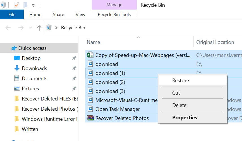Click the New Folder quick access icon

click(25, 5)
